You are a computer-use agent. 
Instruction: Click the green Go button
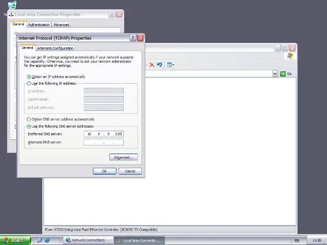click(286, 73)
